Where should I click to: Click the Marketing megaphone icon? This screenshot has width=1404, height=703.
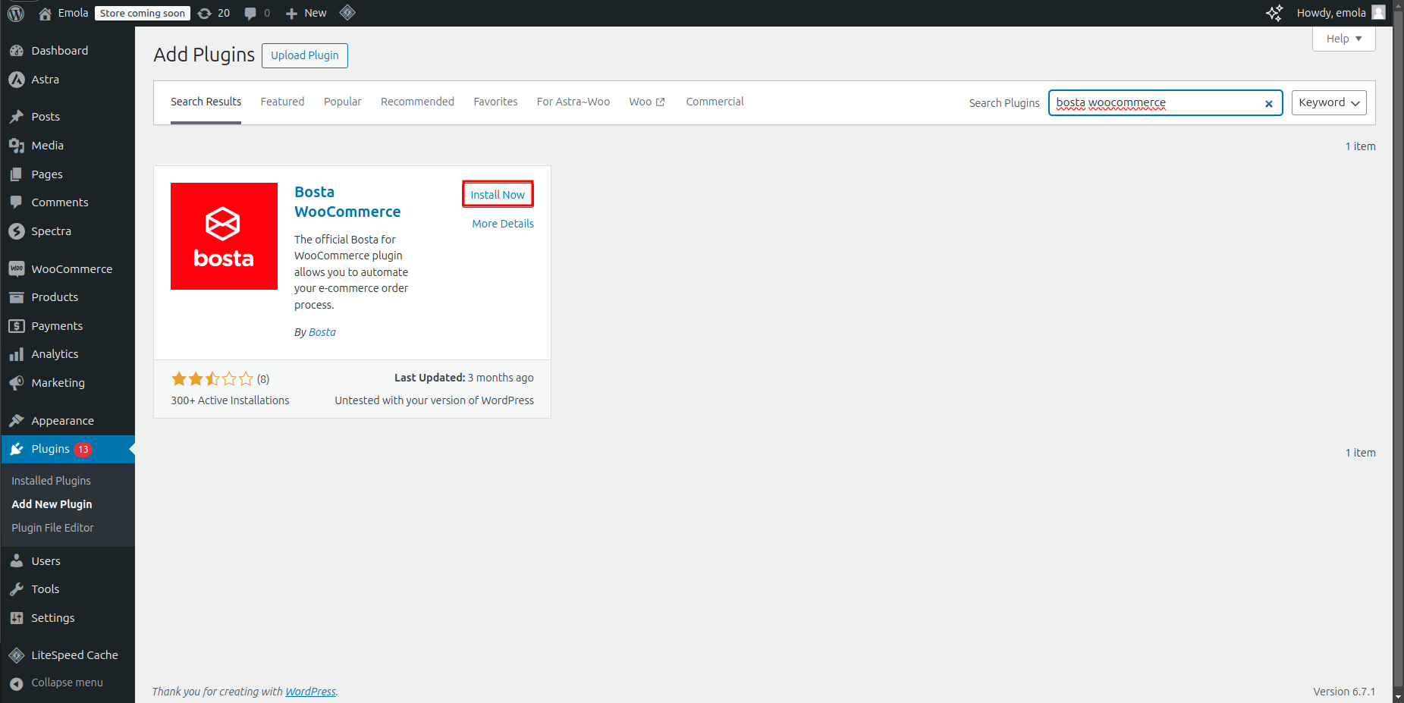coord(17,383)
